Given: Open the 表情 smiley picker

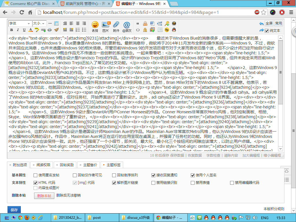Looking at the screenshot, I should [x=95, y=27].
